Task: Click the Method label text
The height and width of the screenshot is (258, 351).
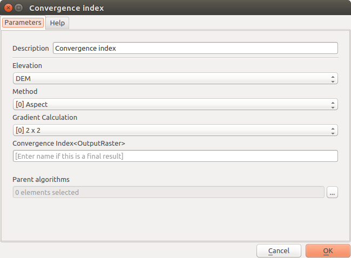Action: point(25,92)
